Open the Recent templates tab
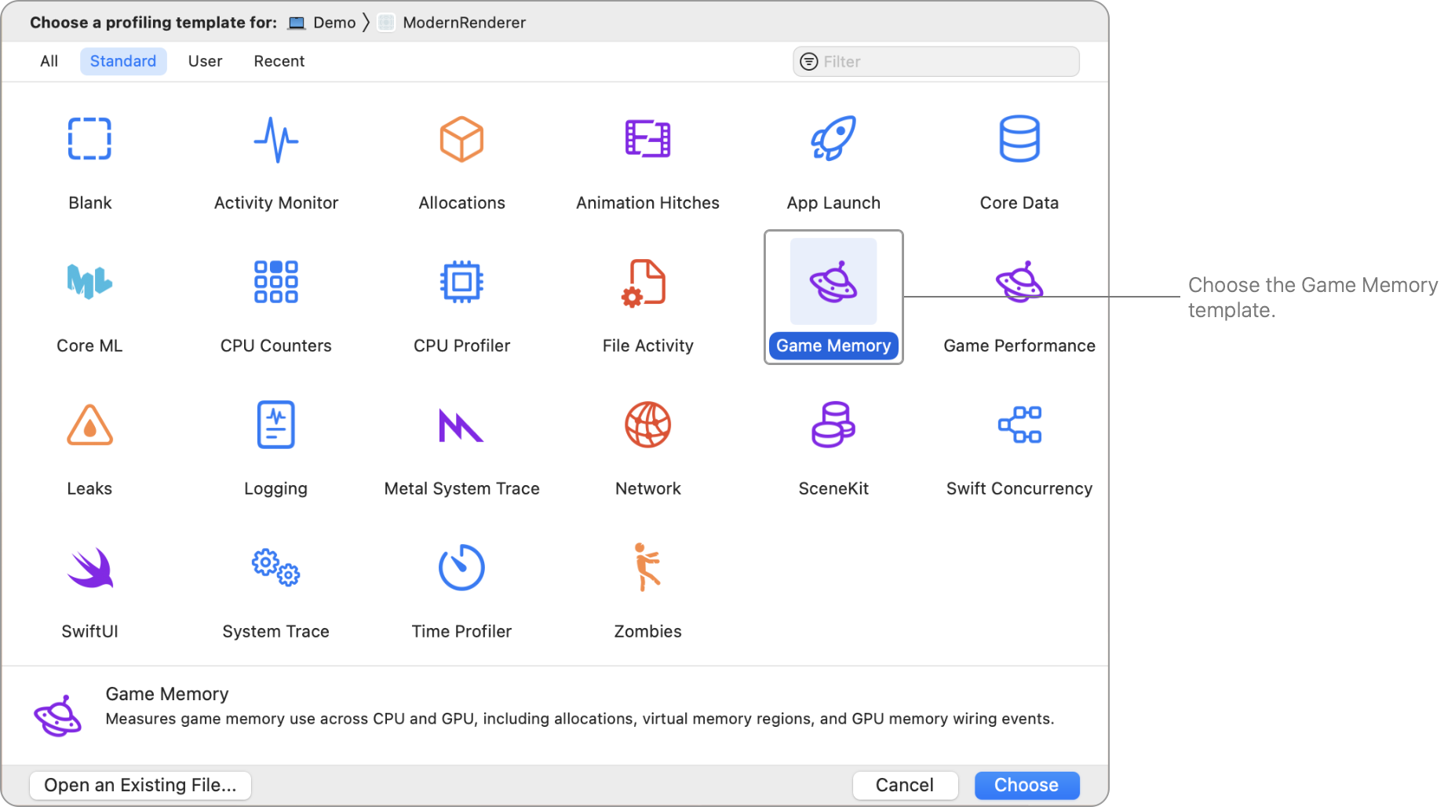The width and height of the screenshot is (1444, 807). (279, 61)
